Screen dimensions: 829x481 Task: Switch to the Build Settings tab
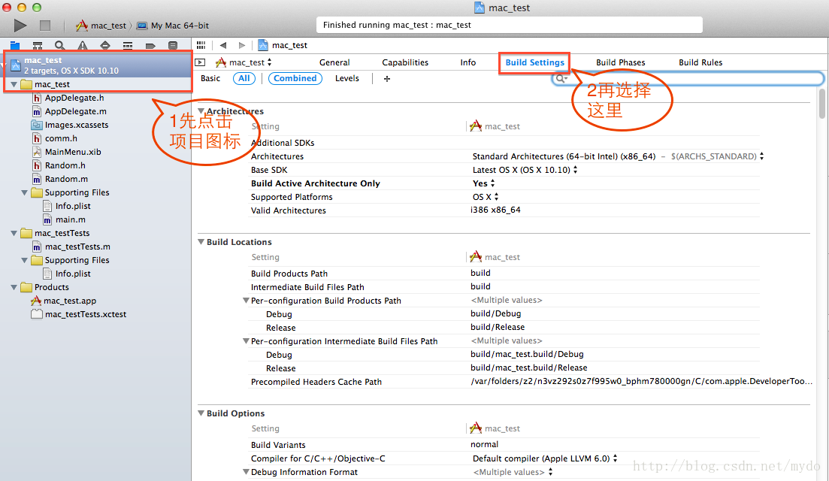(534, 62)
